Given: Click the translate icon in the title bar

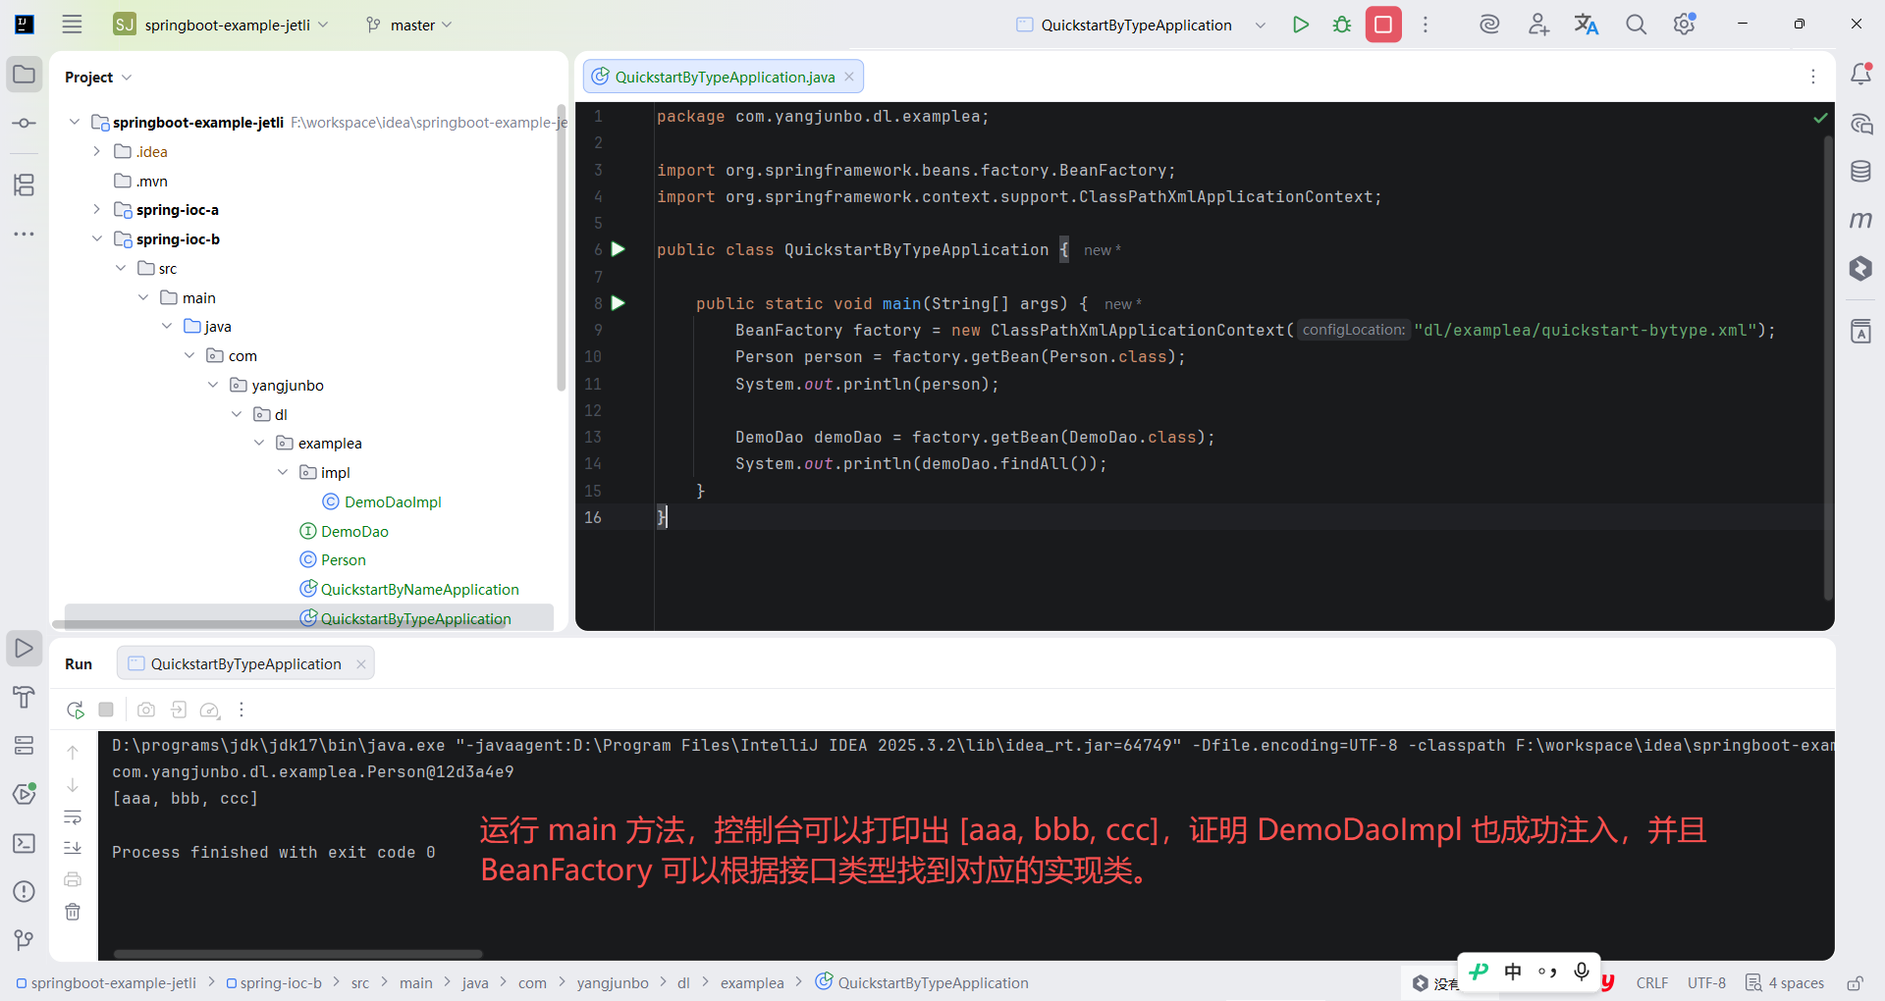Looking at the screenshot, I should click(x=1587, y=25).
